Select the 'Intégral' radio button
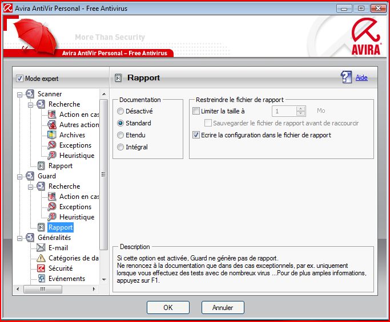 pos(120,147)
